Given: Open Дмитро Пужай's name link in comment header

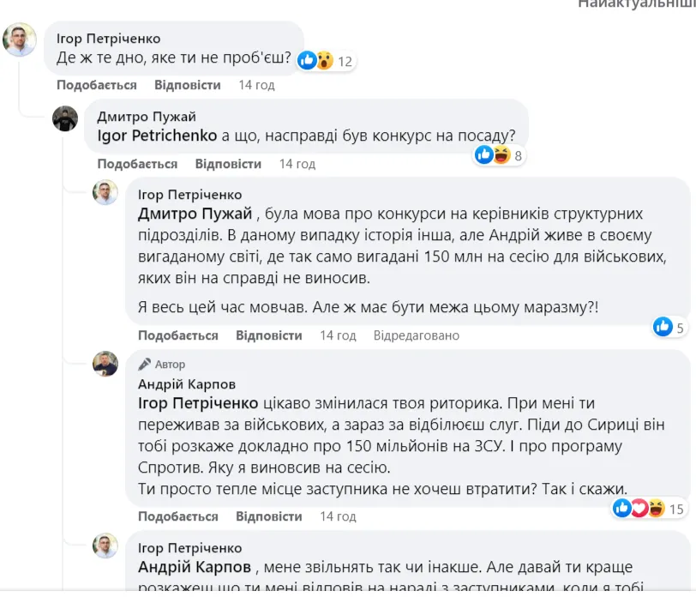Looking at the screenshot, I should (147, 117).
